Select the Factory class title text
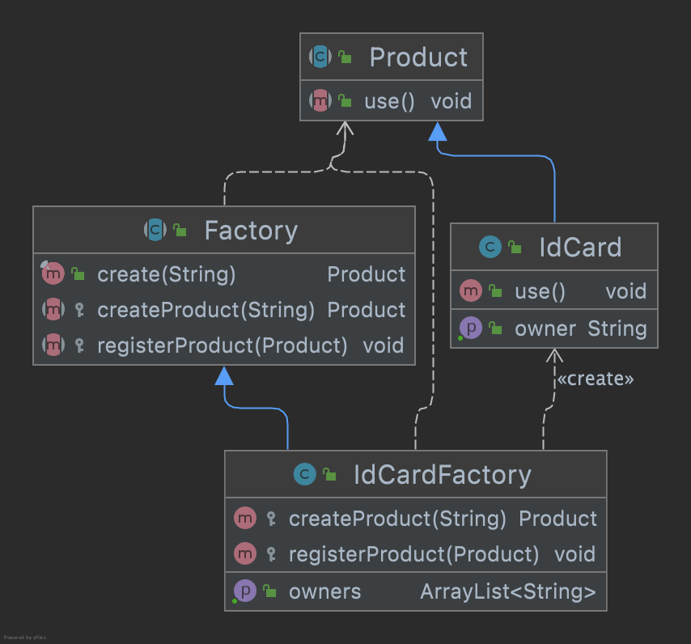The height and width of the screenshot is (644, 691). tap(251, 230)
